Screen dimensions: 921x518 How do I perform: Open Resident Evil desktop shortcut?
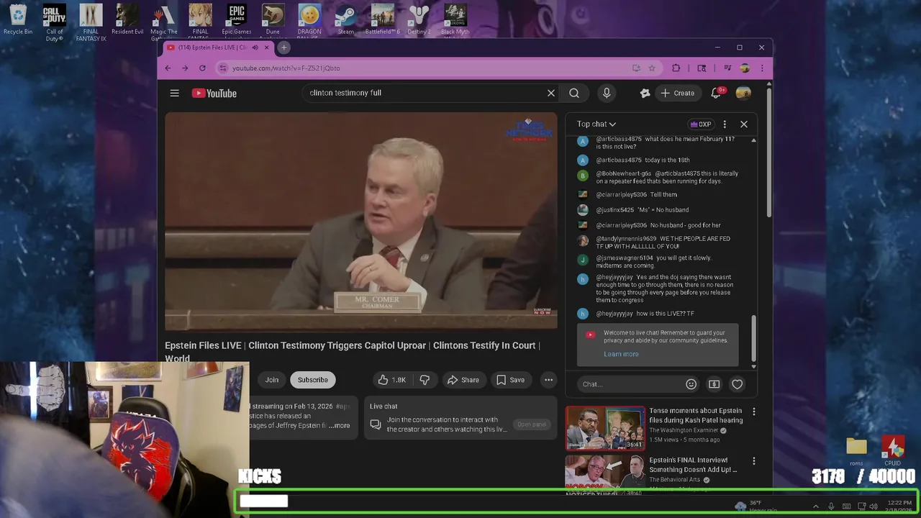click(127, 19)
